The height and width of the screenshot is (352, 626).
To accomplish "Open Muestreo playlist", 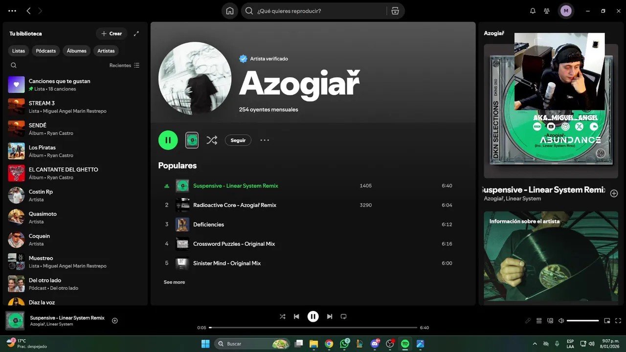I will coord(75,262).
